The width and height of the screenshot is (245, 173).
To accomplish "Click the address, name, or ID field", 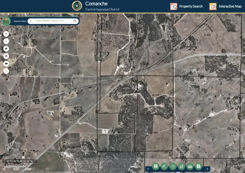I will 53,21.
